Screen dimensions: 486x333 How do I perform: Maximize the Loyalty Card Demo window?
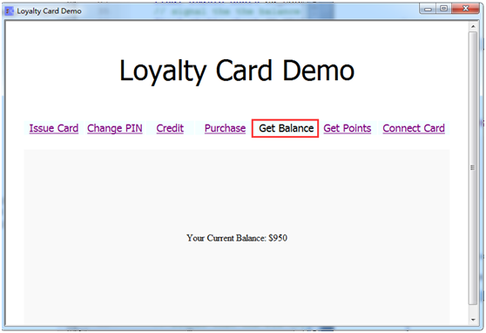tap(443, 9)
